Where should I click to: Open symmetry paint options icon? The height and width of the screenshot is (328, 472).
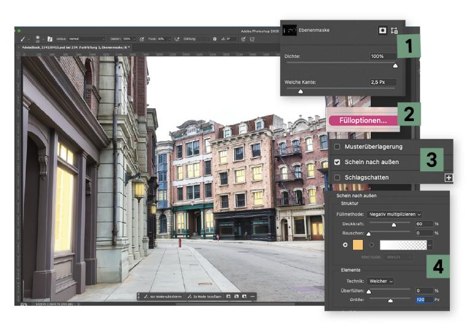253,39
